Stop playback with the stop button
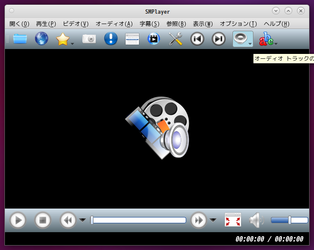This screenshot has height=250, width=314. pos(43,220)
